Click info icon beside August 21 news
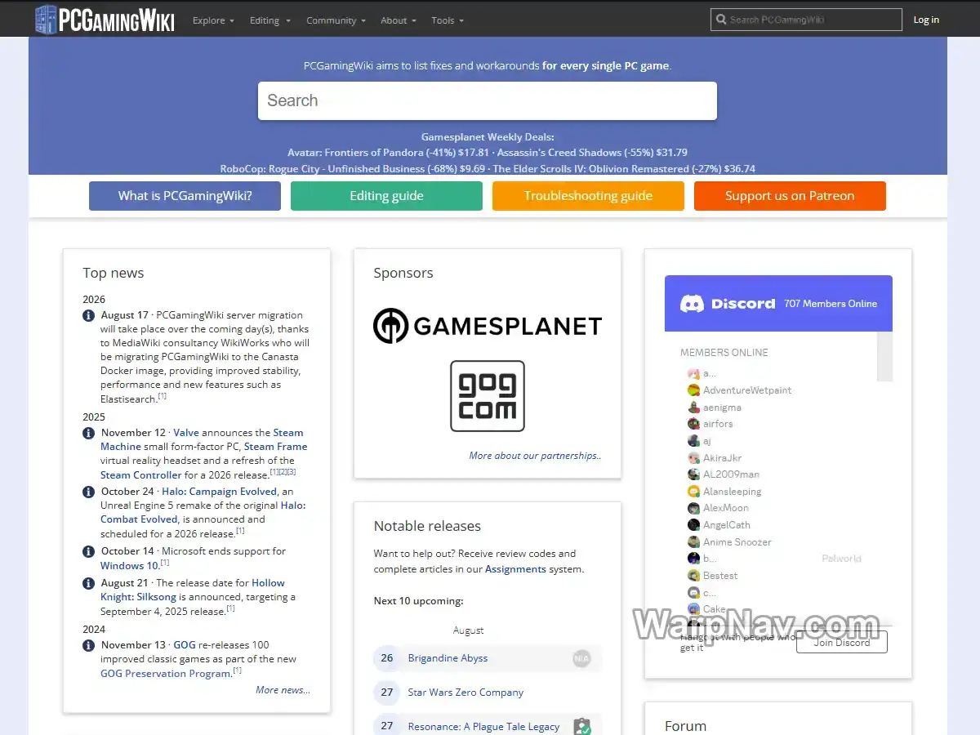Viewport: 980px width, 735px height. 88,583
